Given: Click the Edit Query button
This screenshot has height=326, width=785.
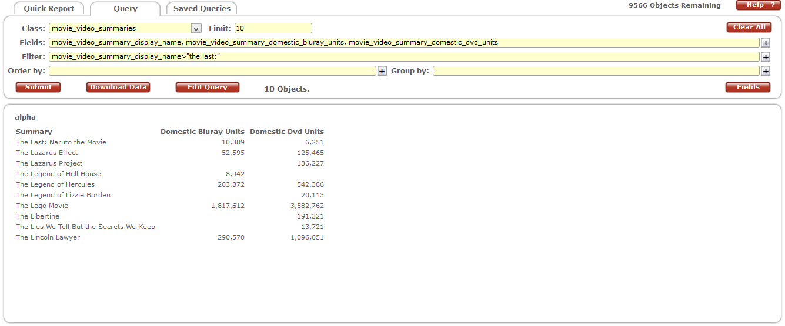Looking at the screenshot, I should pos(207,87).
